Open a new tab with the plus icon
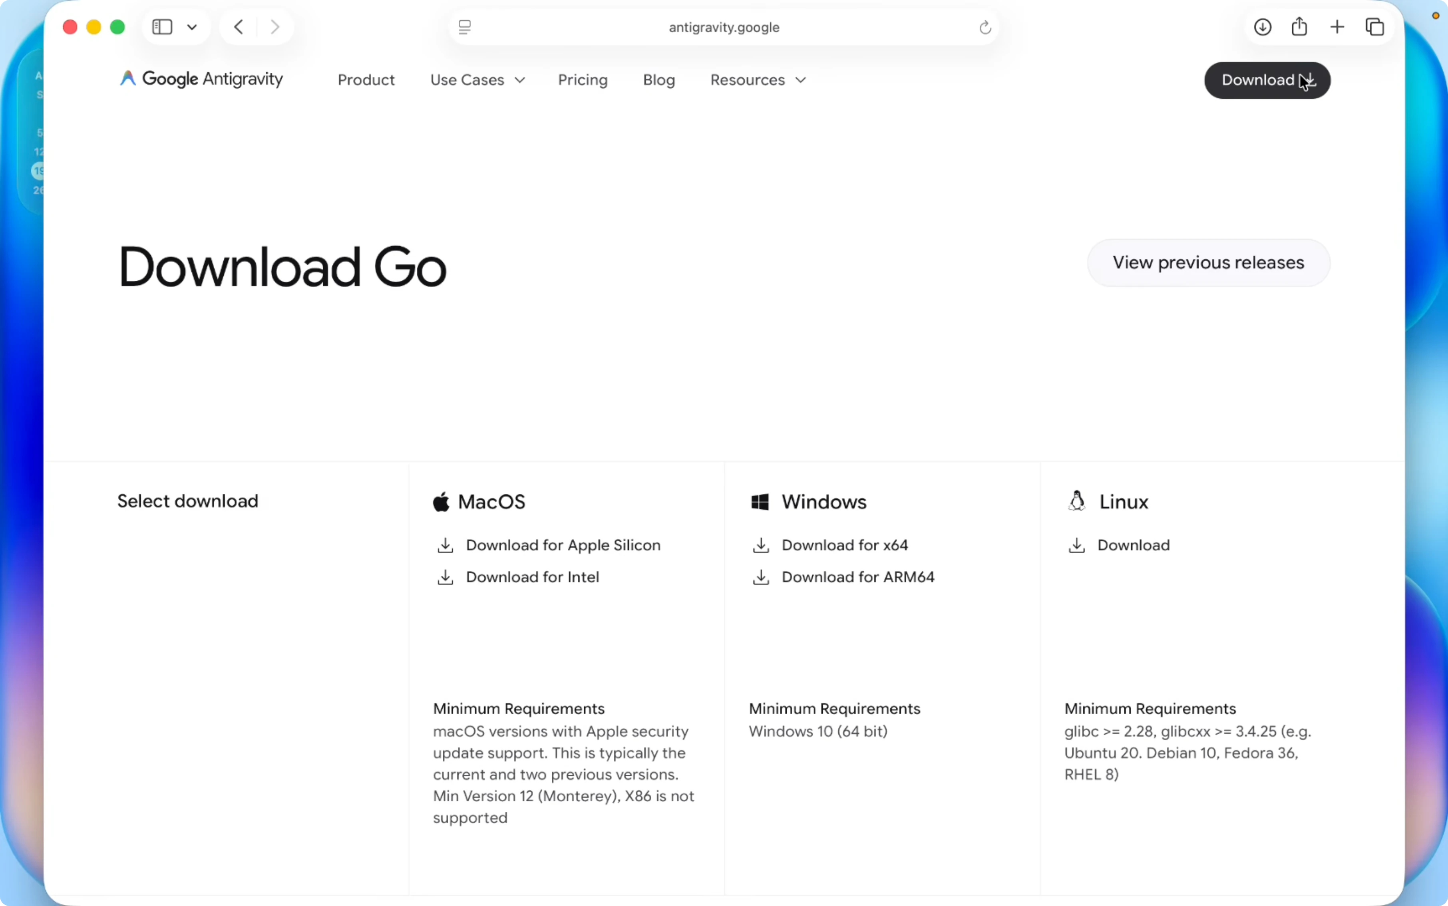The height and width of the screenshot is (906, 1448). point(1337,27)
